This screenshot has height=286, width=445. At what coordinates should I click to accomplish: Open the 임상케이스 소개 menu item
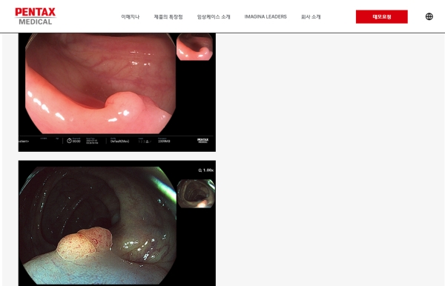tap(214, 17)
